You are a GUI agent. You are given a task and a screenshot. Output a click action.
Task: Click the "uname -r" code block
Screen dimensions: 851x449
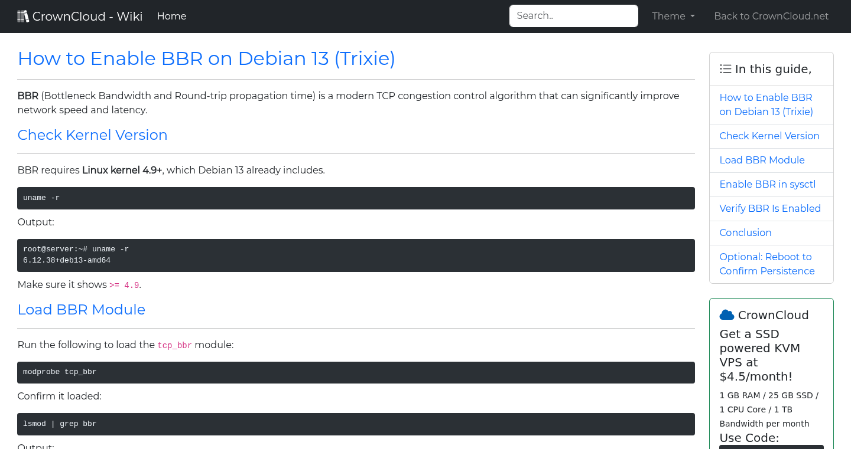(x=355, y=198)
